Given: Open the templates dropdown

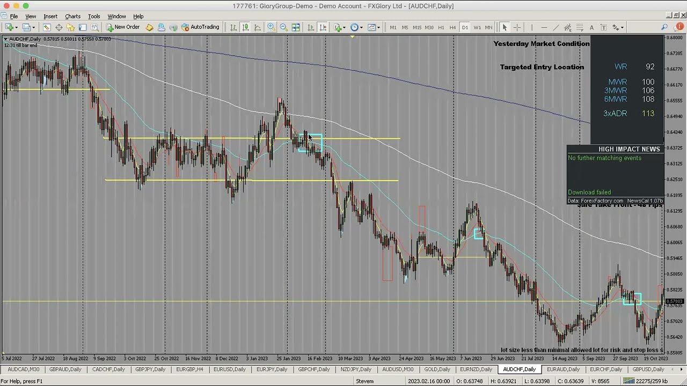Looking at the screenshot, I should (x=374, y=27).
